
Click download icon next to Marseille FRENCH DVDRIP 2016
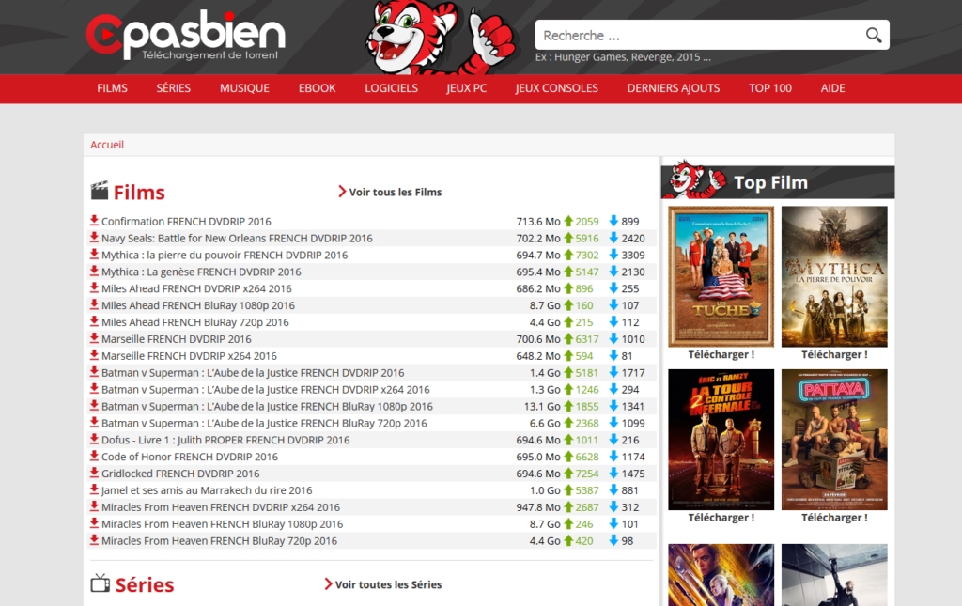94,339
